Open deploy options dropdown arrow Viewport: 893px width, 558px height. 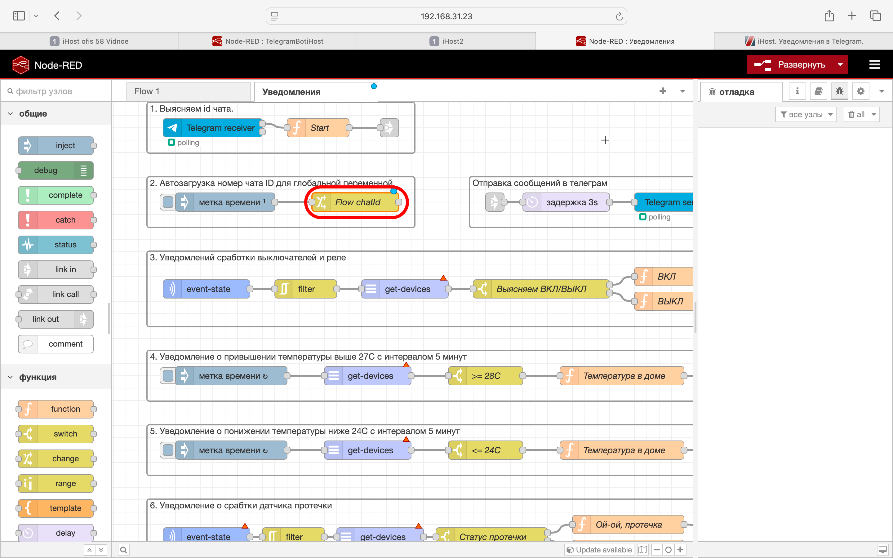click(x=840, y=64)
